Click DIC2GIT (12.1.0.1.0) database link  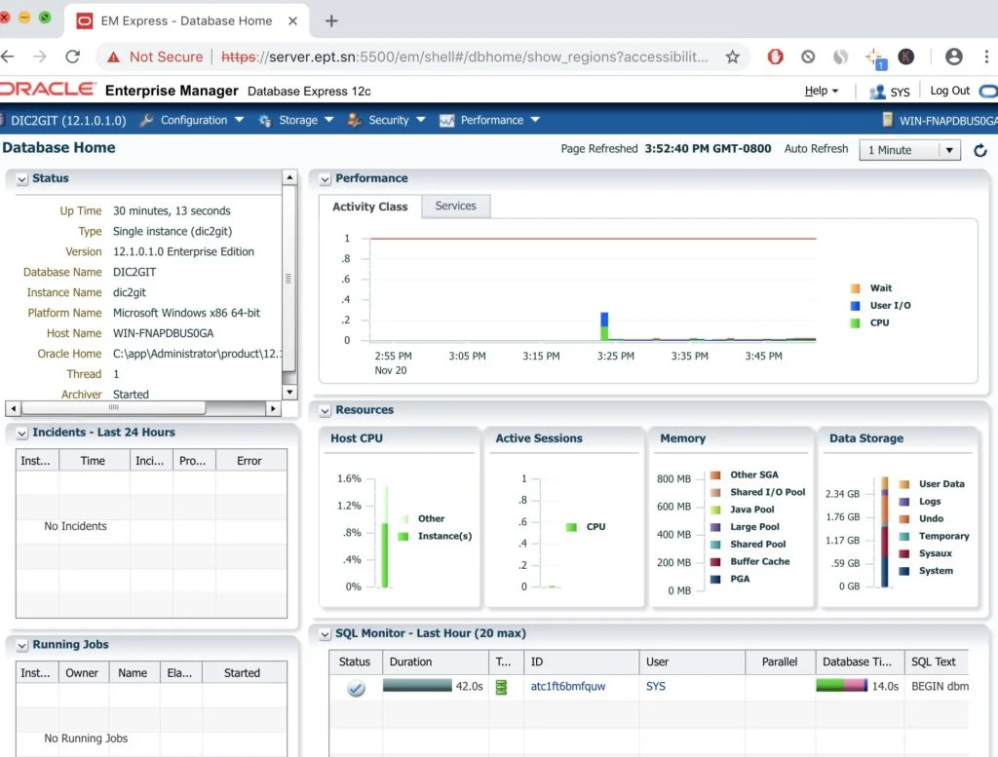pyautogui.click(x=68, y=120)
